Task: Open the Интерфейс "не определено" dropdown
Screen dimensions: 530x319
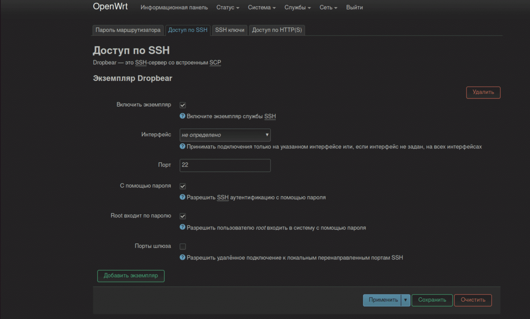Action: (x=225, y=135)
